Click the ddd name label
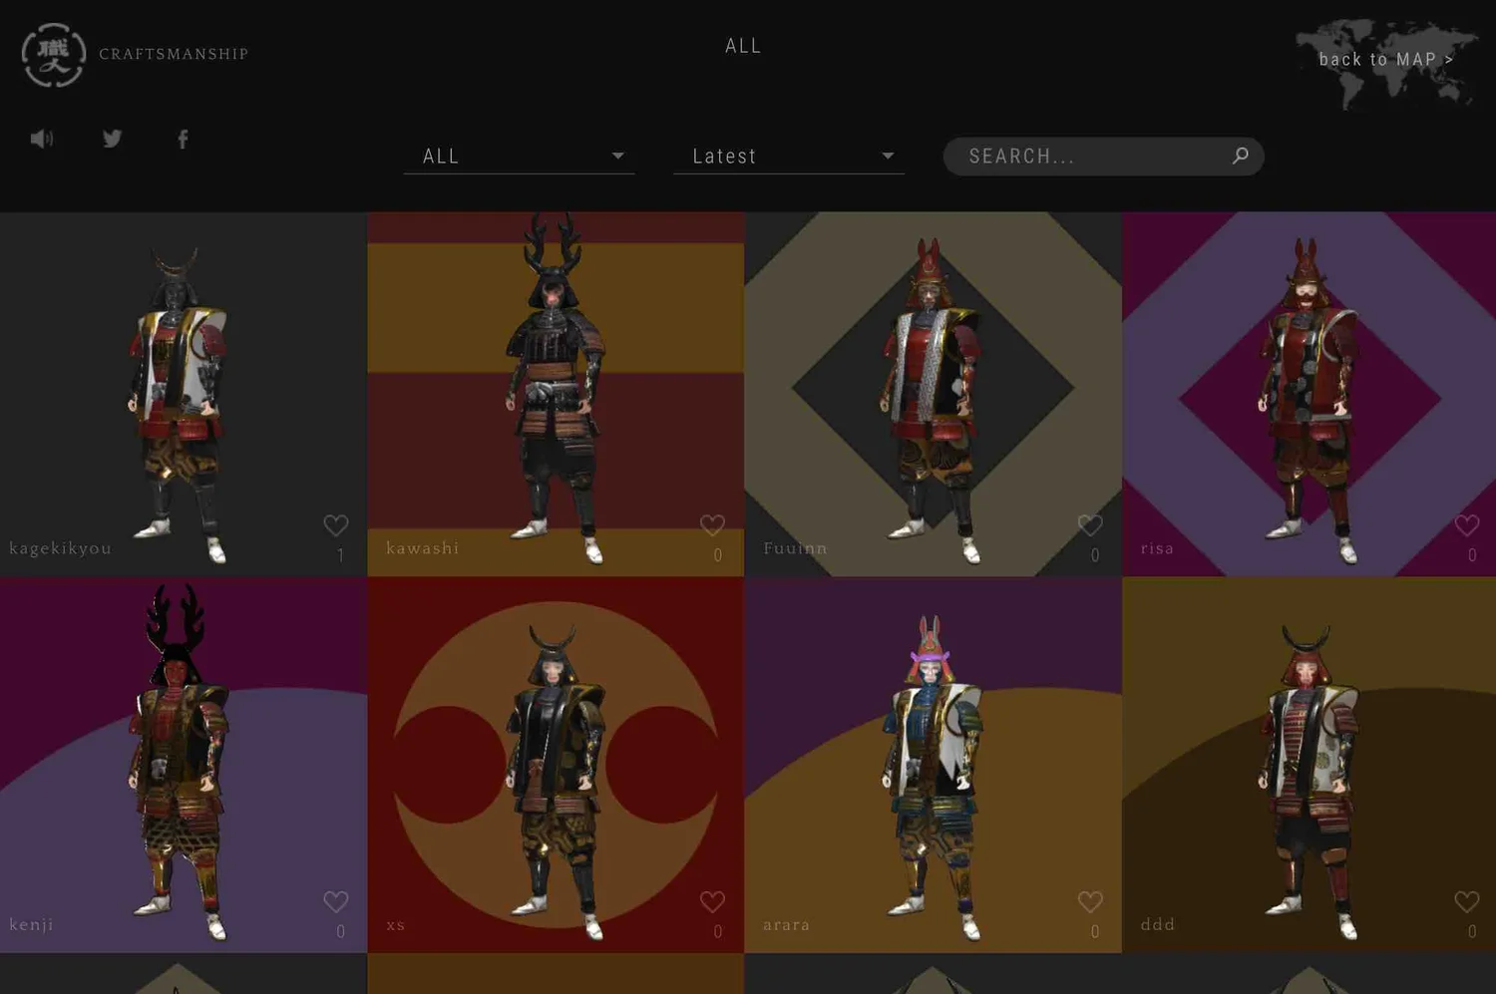The width and height of the screenshot is (1496, 994). pyautogui.click(x=1158, y=925)
